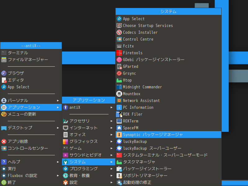The height and width of the screenshot is (186, 248).
Task: Click the --antiX-- menu title bar
Action: coord(31,46)
